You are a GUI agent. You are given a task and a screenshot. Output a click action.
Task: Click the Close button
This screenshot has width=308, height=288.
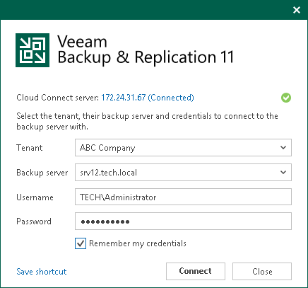[x=262, y=271]
